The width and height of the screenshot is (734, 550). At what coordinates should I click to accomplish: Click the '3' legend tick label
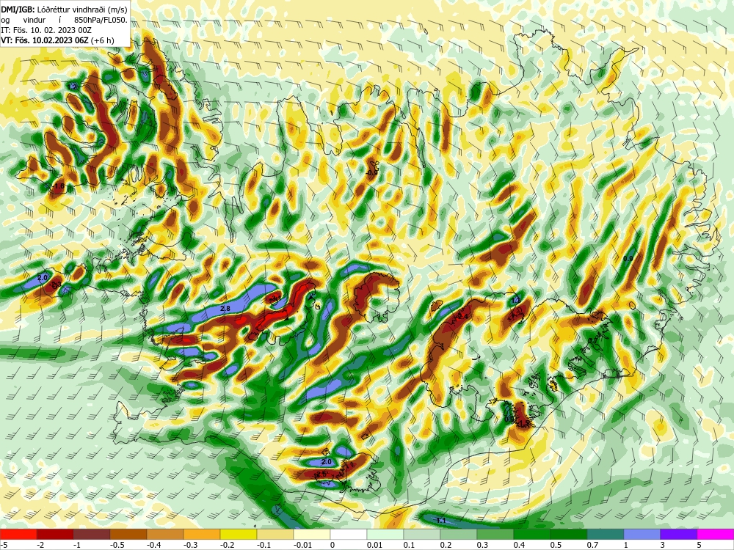click(661, 545)
